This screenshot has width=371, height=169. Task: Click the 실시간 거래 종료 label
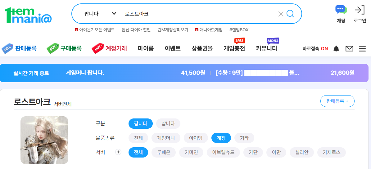(x=31, y=73)
